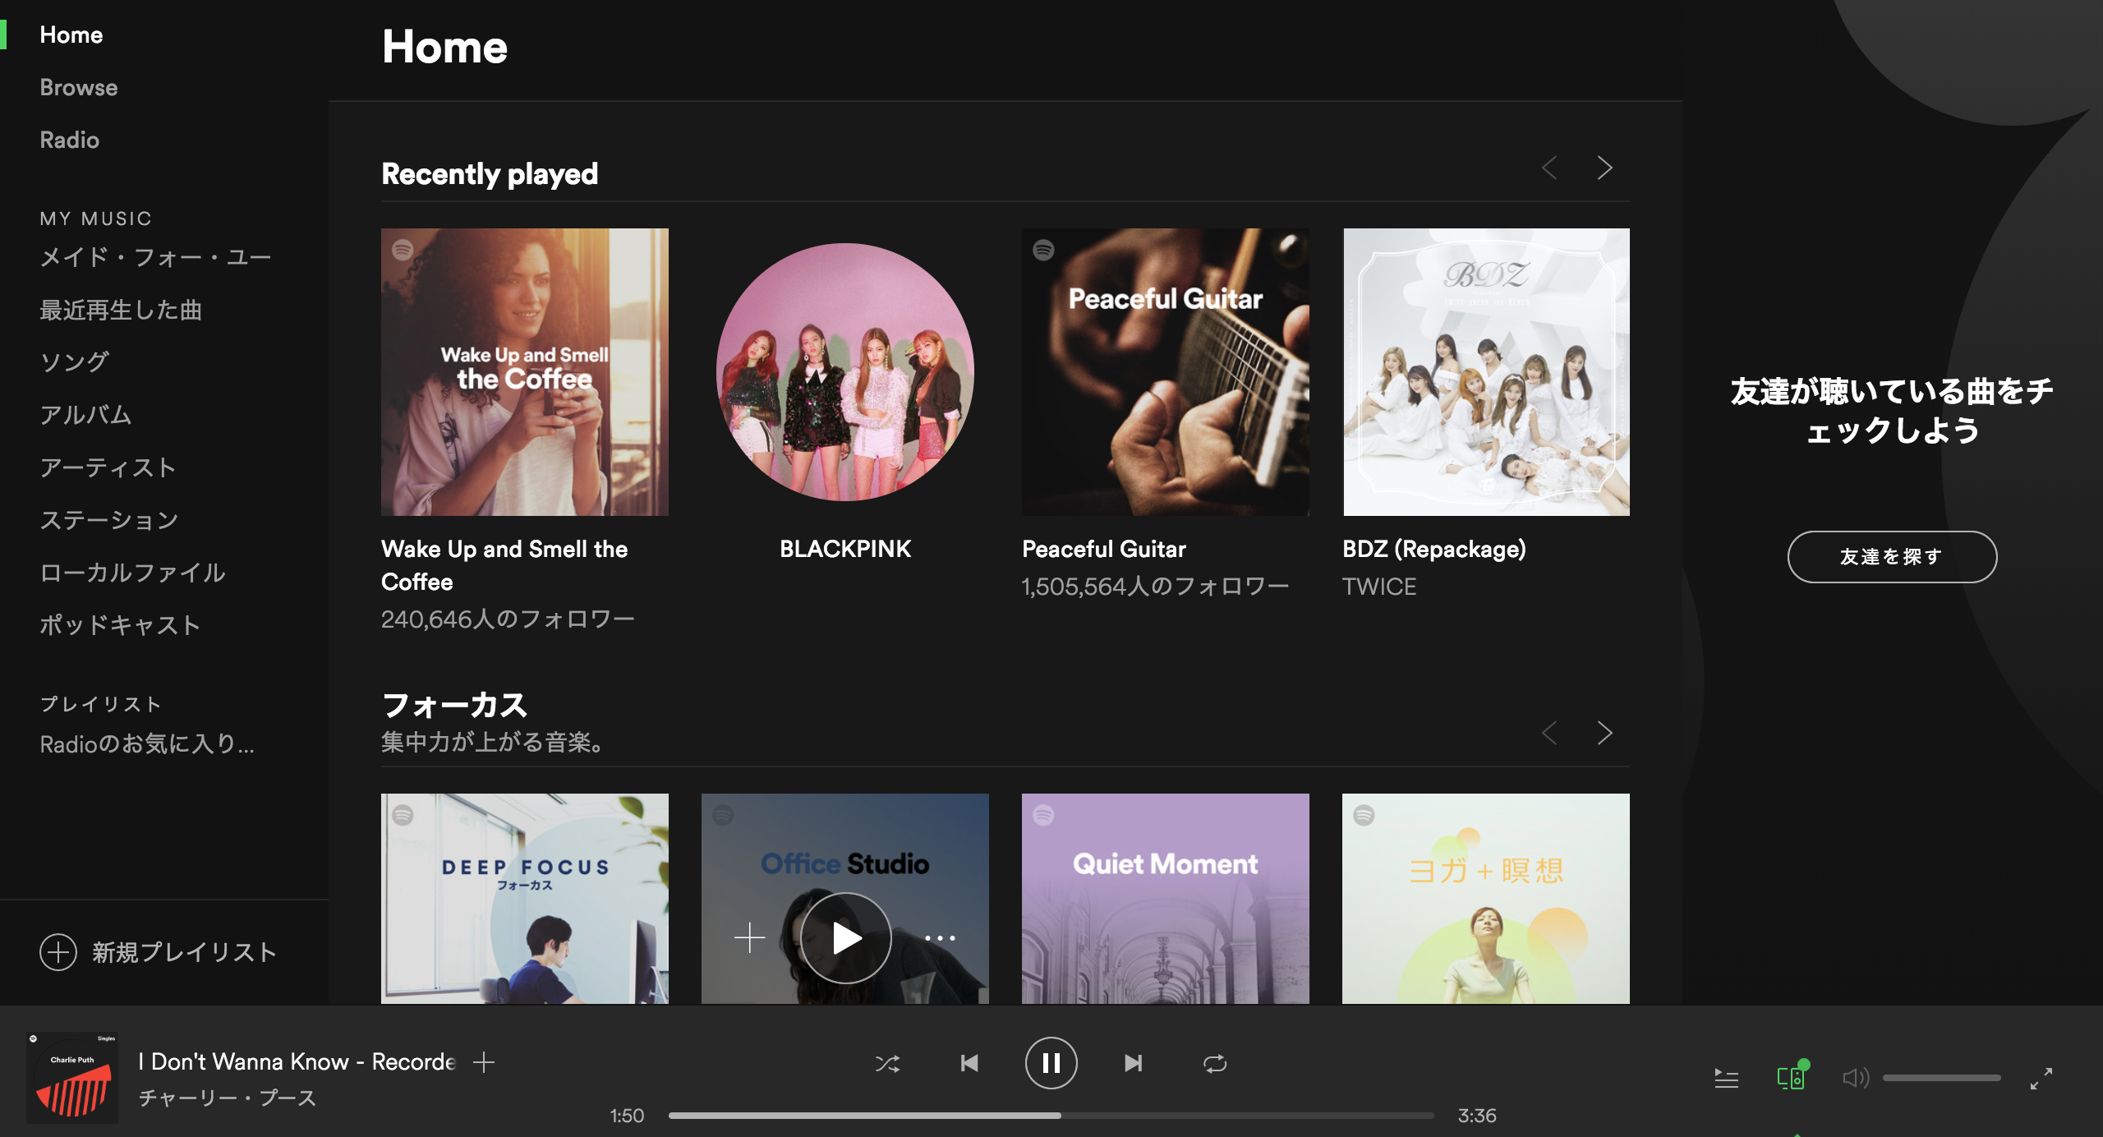Viewport: 2103px width, 1137px height.
Task: Seek along the song progress bar
Action: [x=1051, y=1116]
